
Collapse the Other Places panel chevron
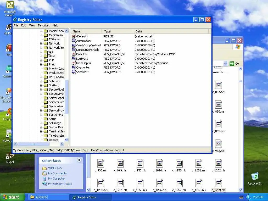click(79, 160)
